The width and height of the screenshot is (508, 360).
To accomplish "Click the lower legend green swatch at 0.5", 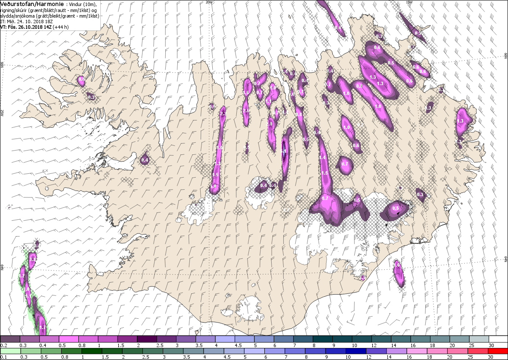I will pos(51,351).
